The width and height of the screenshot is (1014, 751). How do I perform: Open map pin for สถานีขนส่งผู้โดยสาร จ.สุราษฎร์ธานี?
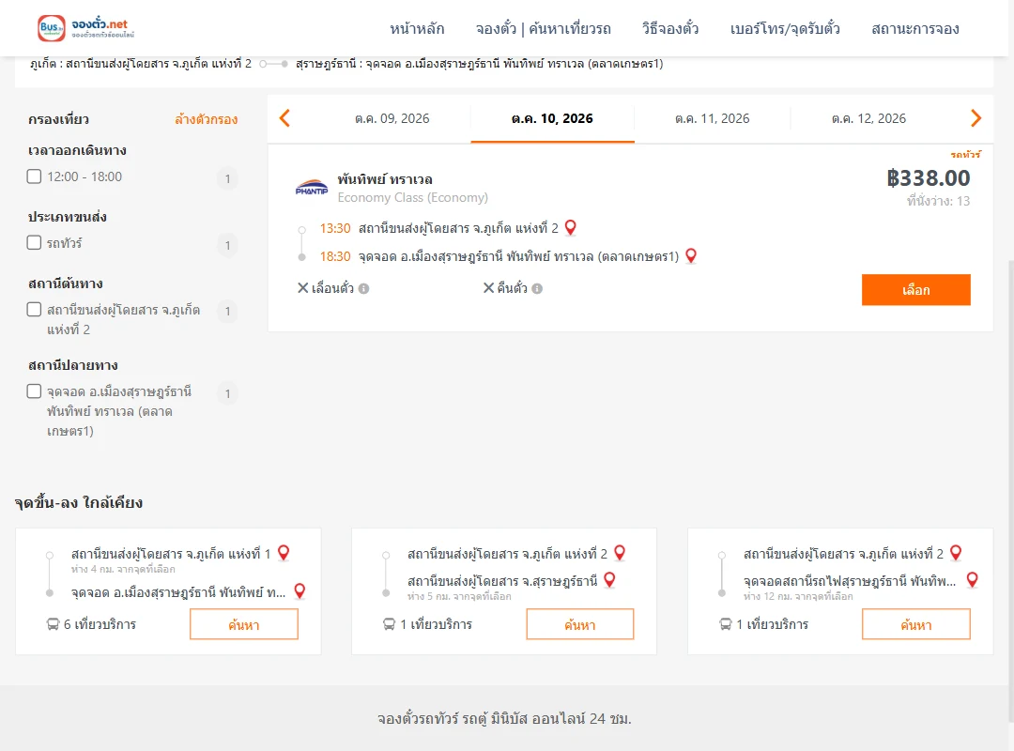coord(609,580)
